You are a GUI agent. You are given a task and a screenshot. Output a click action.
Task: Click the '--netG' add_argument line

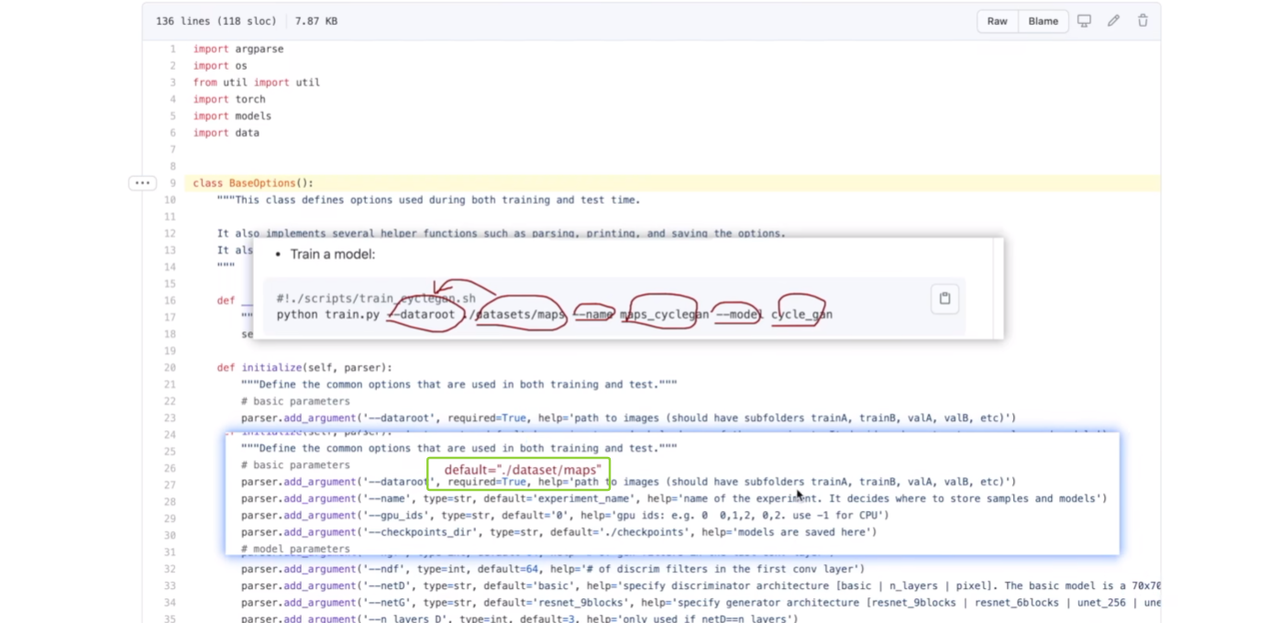(701, 603)
